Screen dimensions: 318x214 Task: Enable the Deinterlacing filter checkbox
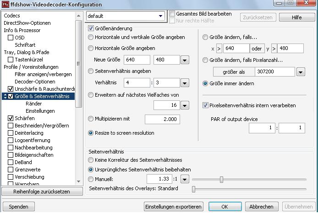point(11,133)
